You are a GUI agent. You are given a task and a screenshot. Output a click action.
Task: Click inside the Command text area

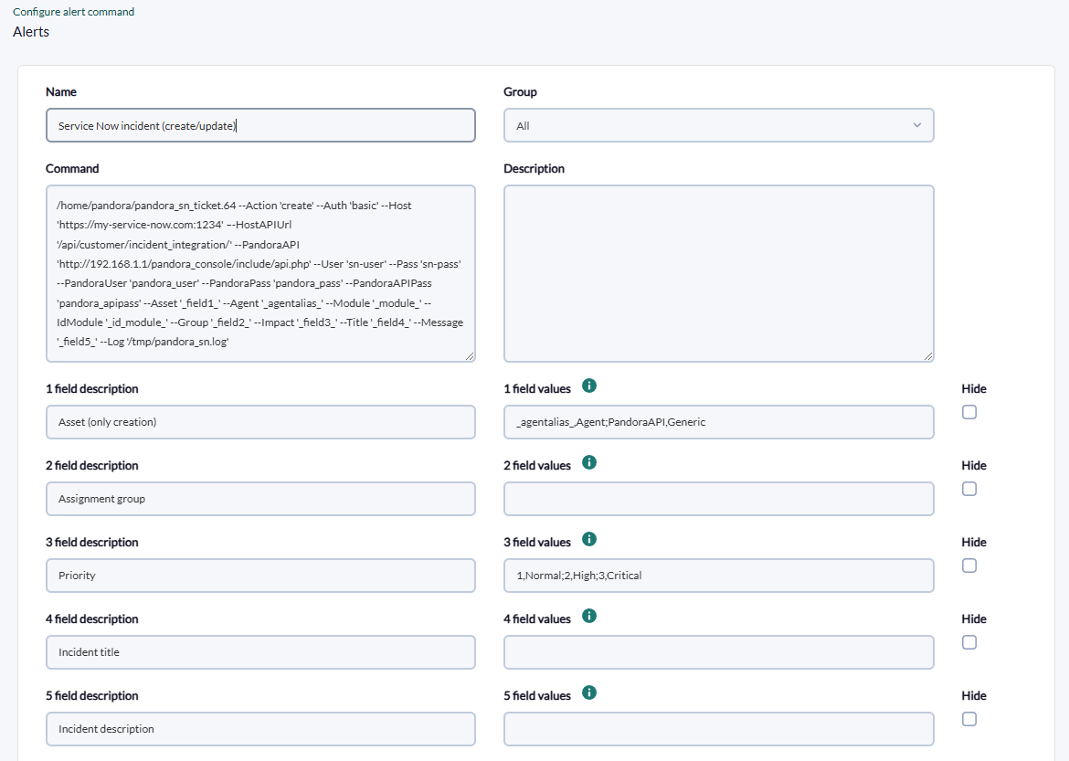click(x=260, y=273)
